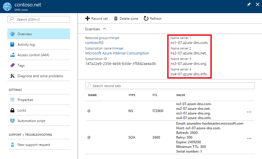Click the Locks padlock icon

(12, 110)
